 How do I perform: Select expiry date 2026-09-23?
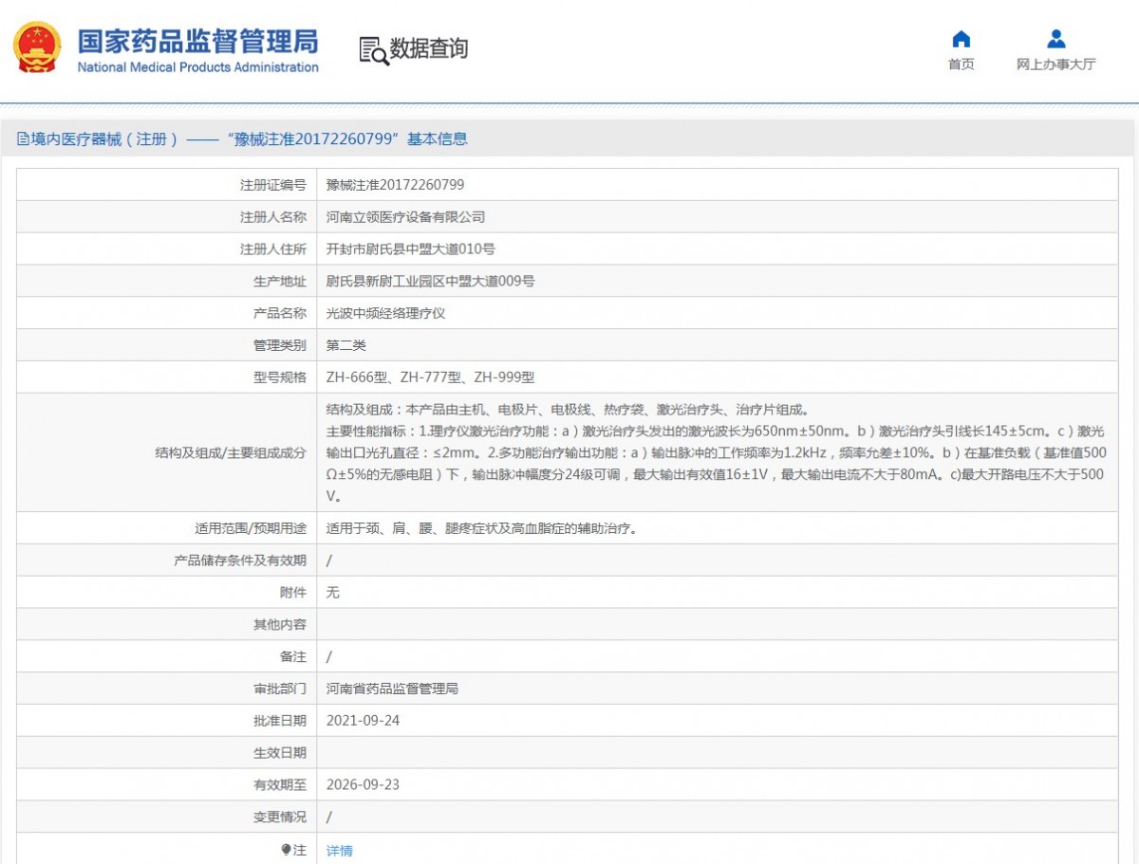363,785
